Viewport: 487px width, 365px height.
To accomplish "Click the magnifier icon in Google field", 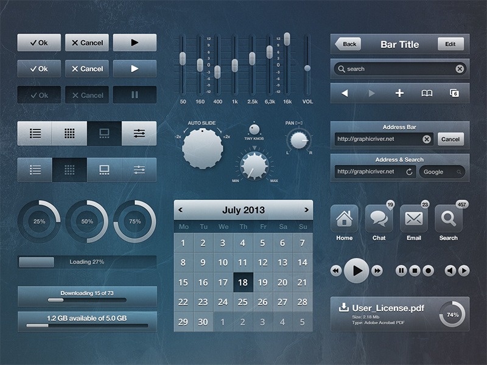I will [x=459, y=172].
